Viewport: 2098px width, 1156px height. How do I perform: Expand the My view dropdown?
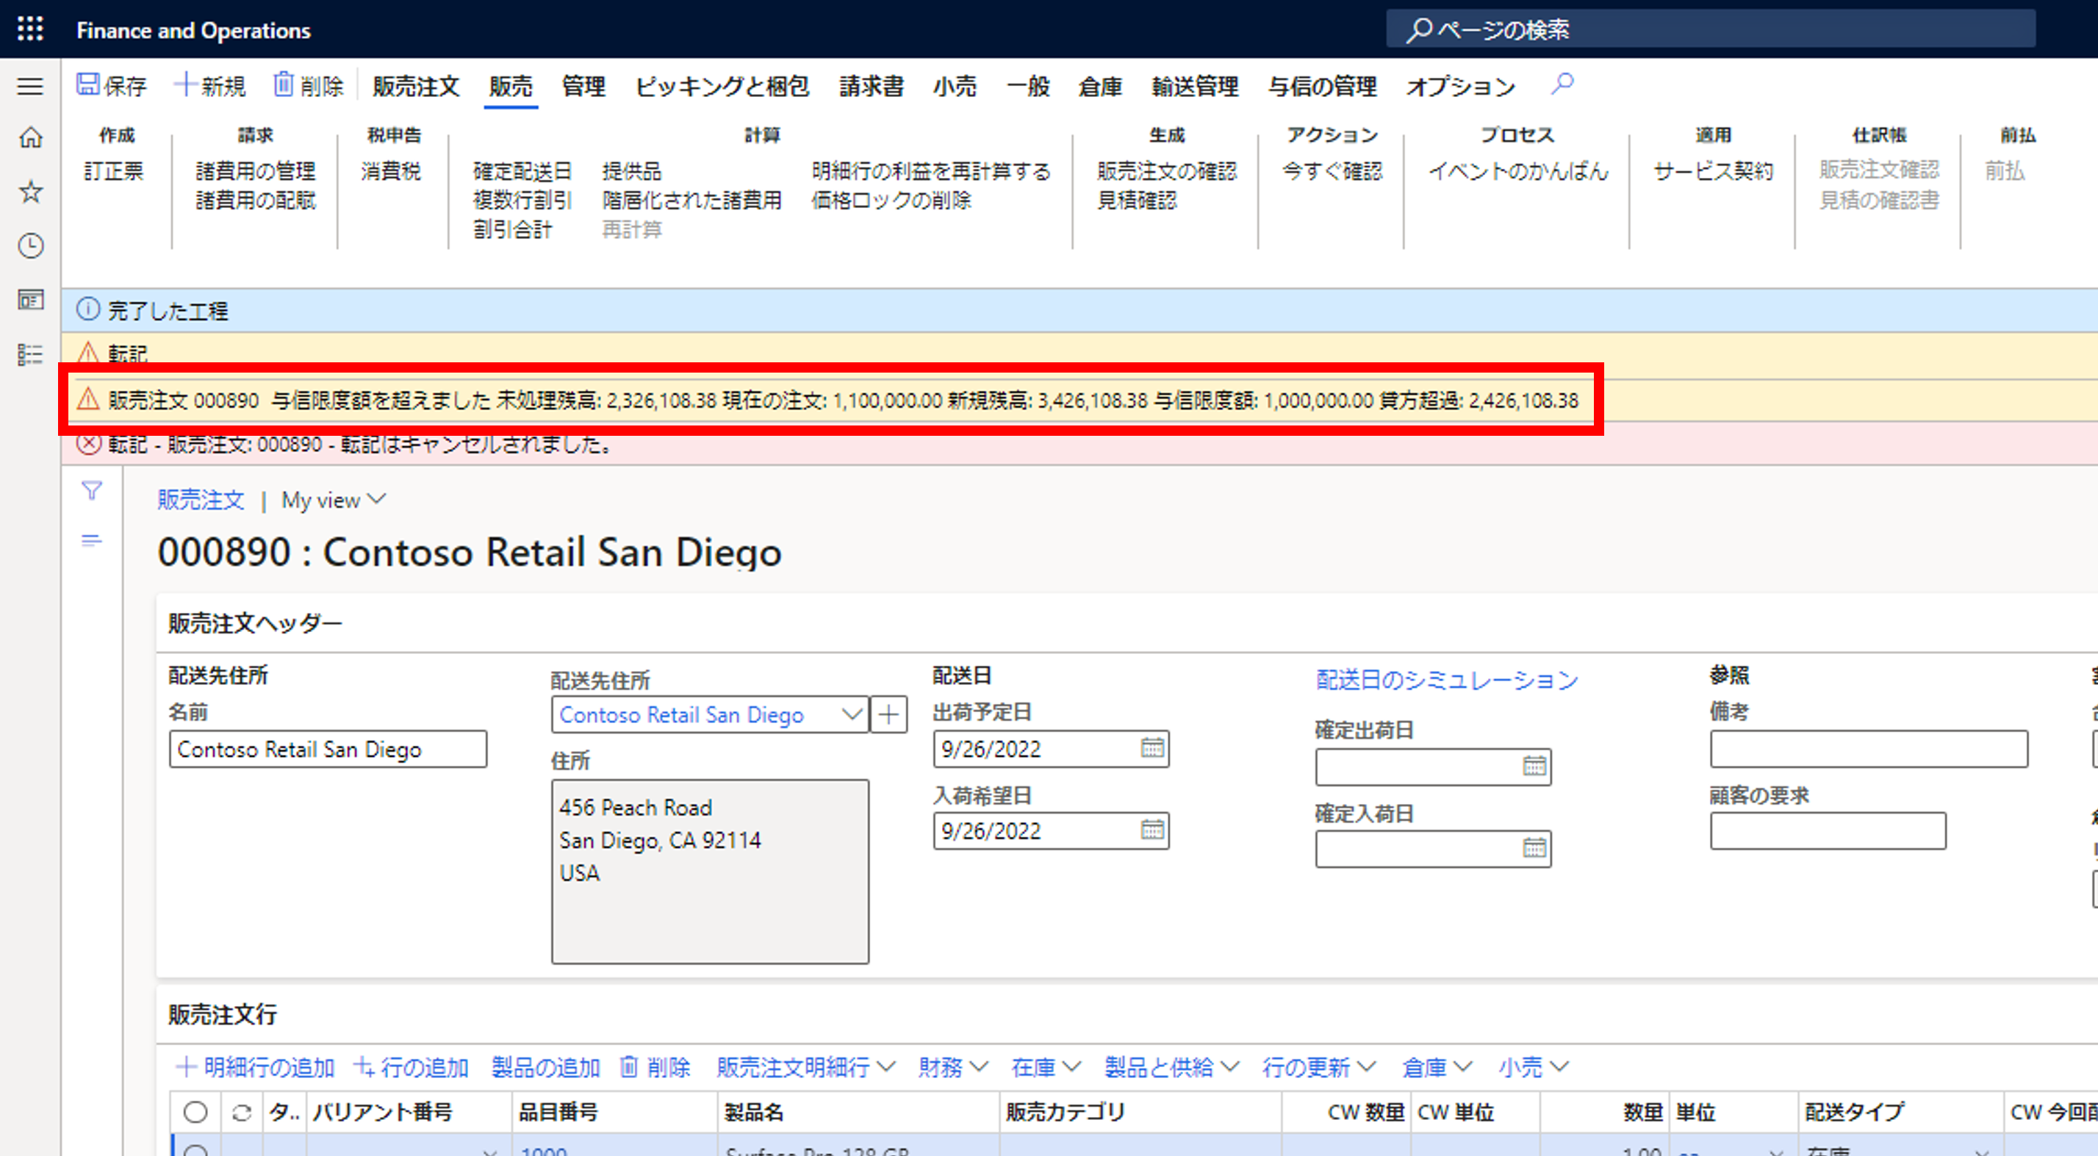click(333, 500)
